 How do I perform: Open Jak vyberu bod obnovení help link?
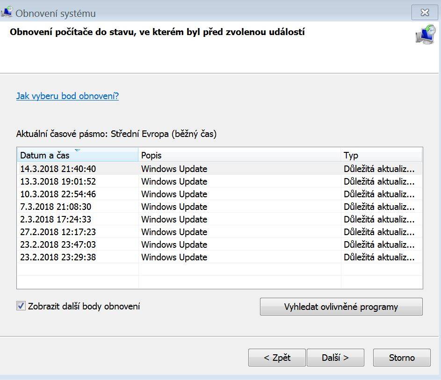[x=67, y=96]
